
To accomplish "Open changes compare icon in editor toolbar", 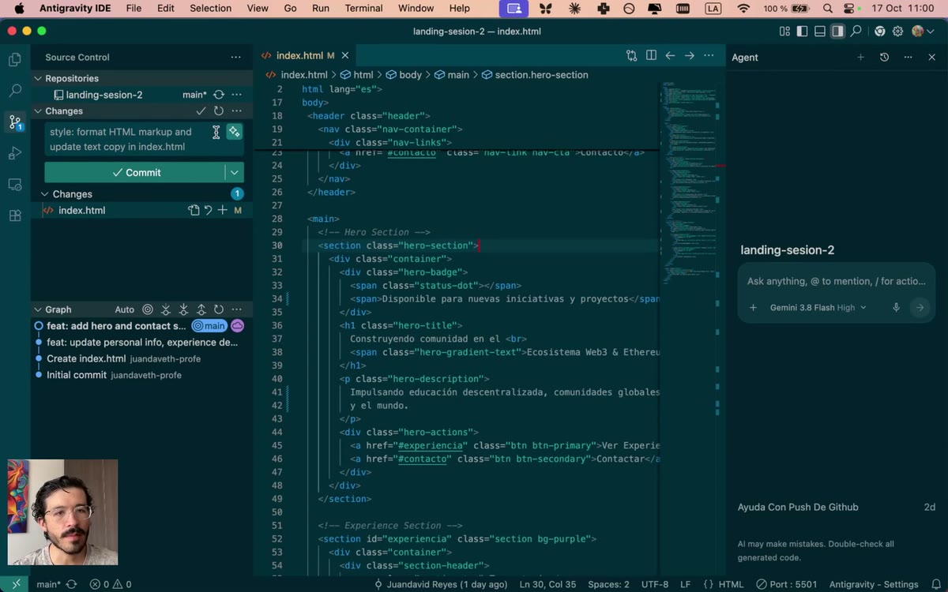I will tap(631, 56).
